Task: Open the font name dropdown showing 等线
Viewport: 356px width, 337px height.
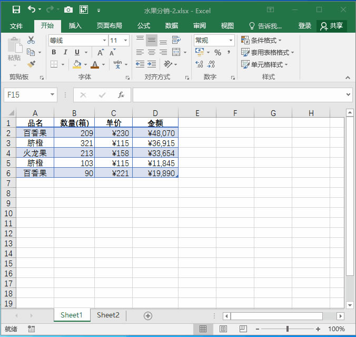Action: pos(104,40)
